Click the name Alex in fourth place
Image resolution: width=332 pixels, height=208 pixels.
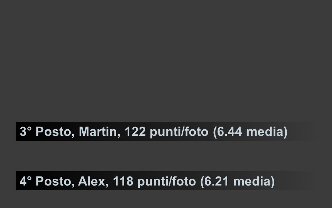click(93, 181)
